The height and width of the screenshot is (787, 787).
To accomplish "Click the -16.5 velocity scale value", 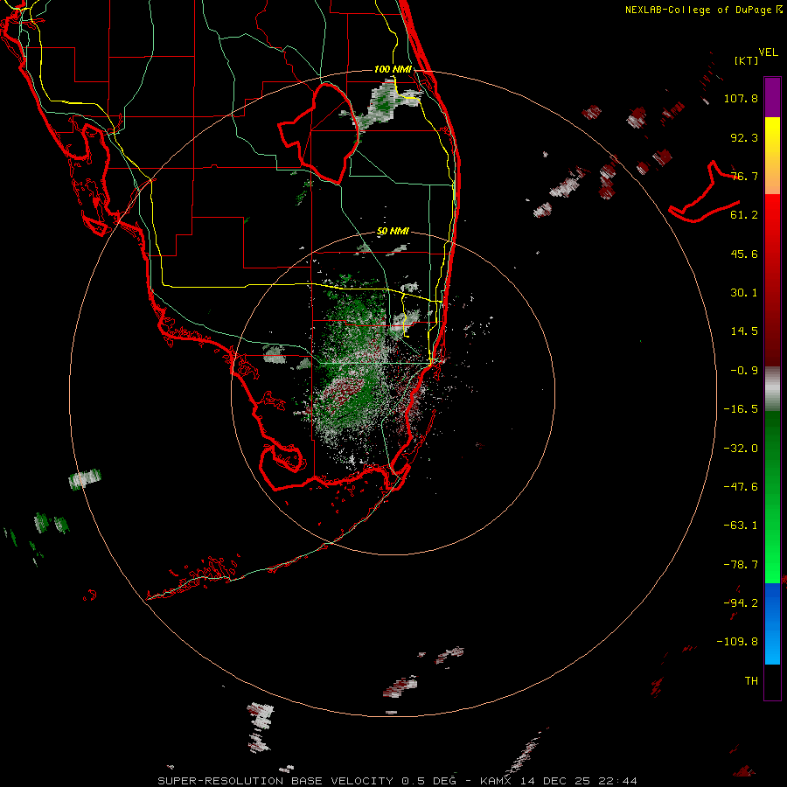I will tap(741, 409).
